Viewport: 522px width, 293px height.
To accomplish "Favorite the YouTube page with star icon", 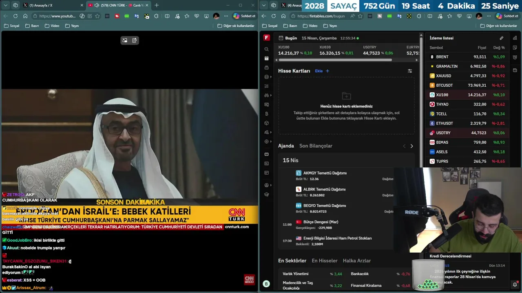I will 97,16.
